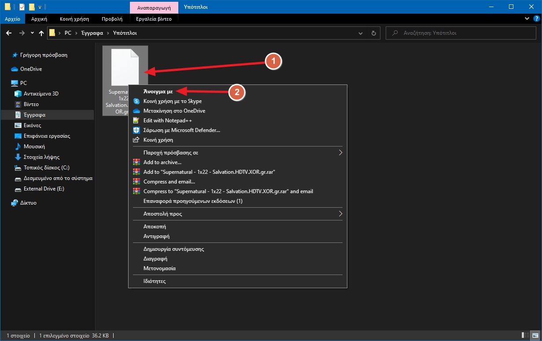Open OneDrive in the navigation pane
This screenshot has height=341, width=542.
click(31, 69)
